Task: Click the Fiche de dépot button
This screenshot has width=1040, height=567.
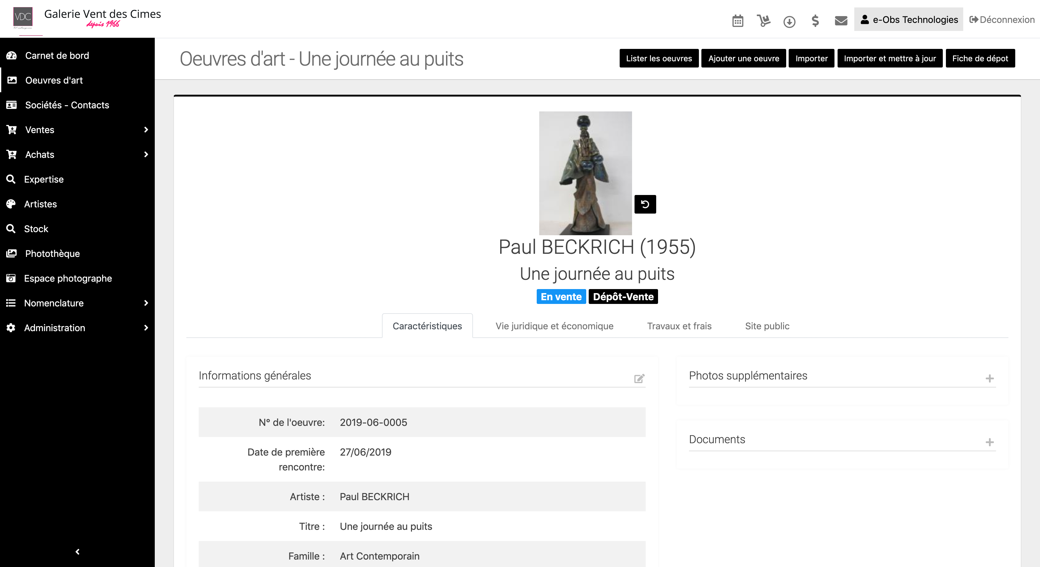Action: tap(980, 58)
